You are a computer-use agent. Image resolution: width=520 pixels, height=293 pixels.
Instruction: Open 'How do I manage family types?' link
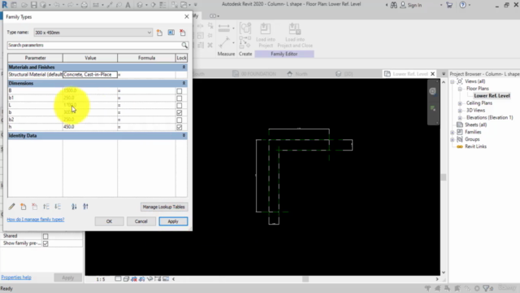(x=36, y=220)
